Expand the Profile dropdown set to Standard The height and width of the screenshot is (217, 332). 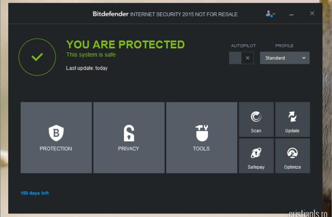(x=285, y=58)
